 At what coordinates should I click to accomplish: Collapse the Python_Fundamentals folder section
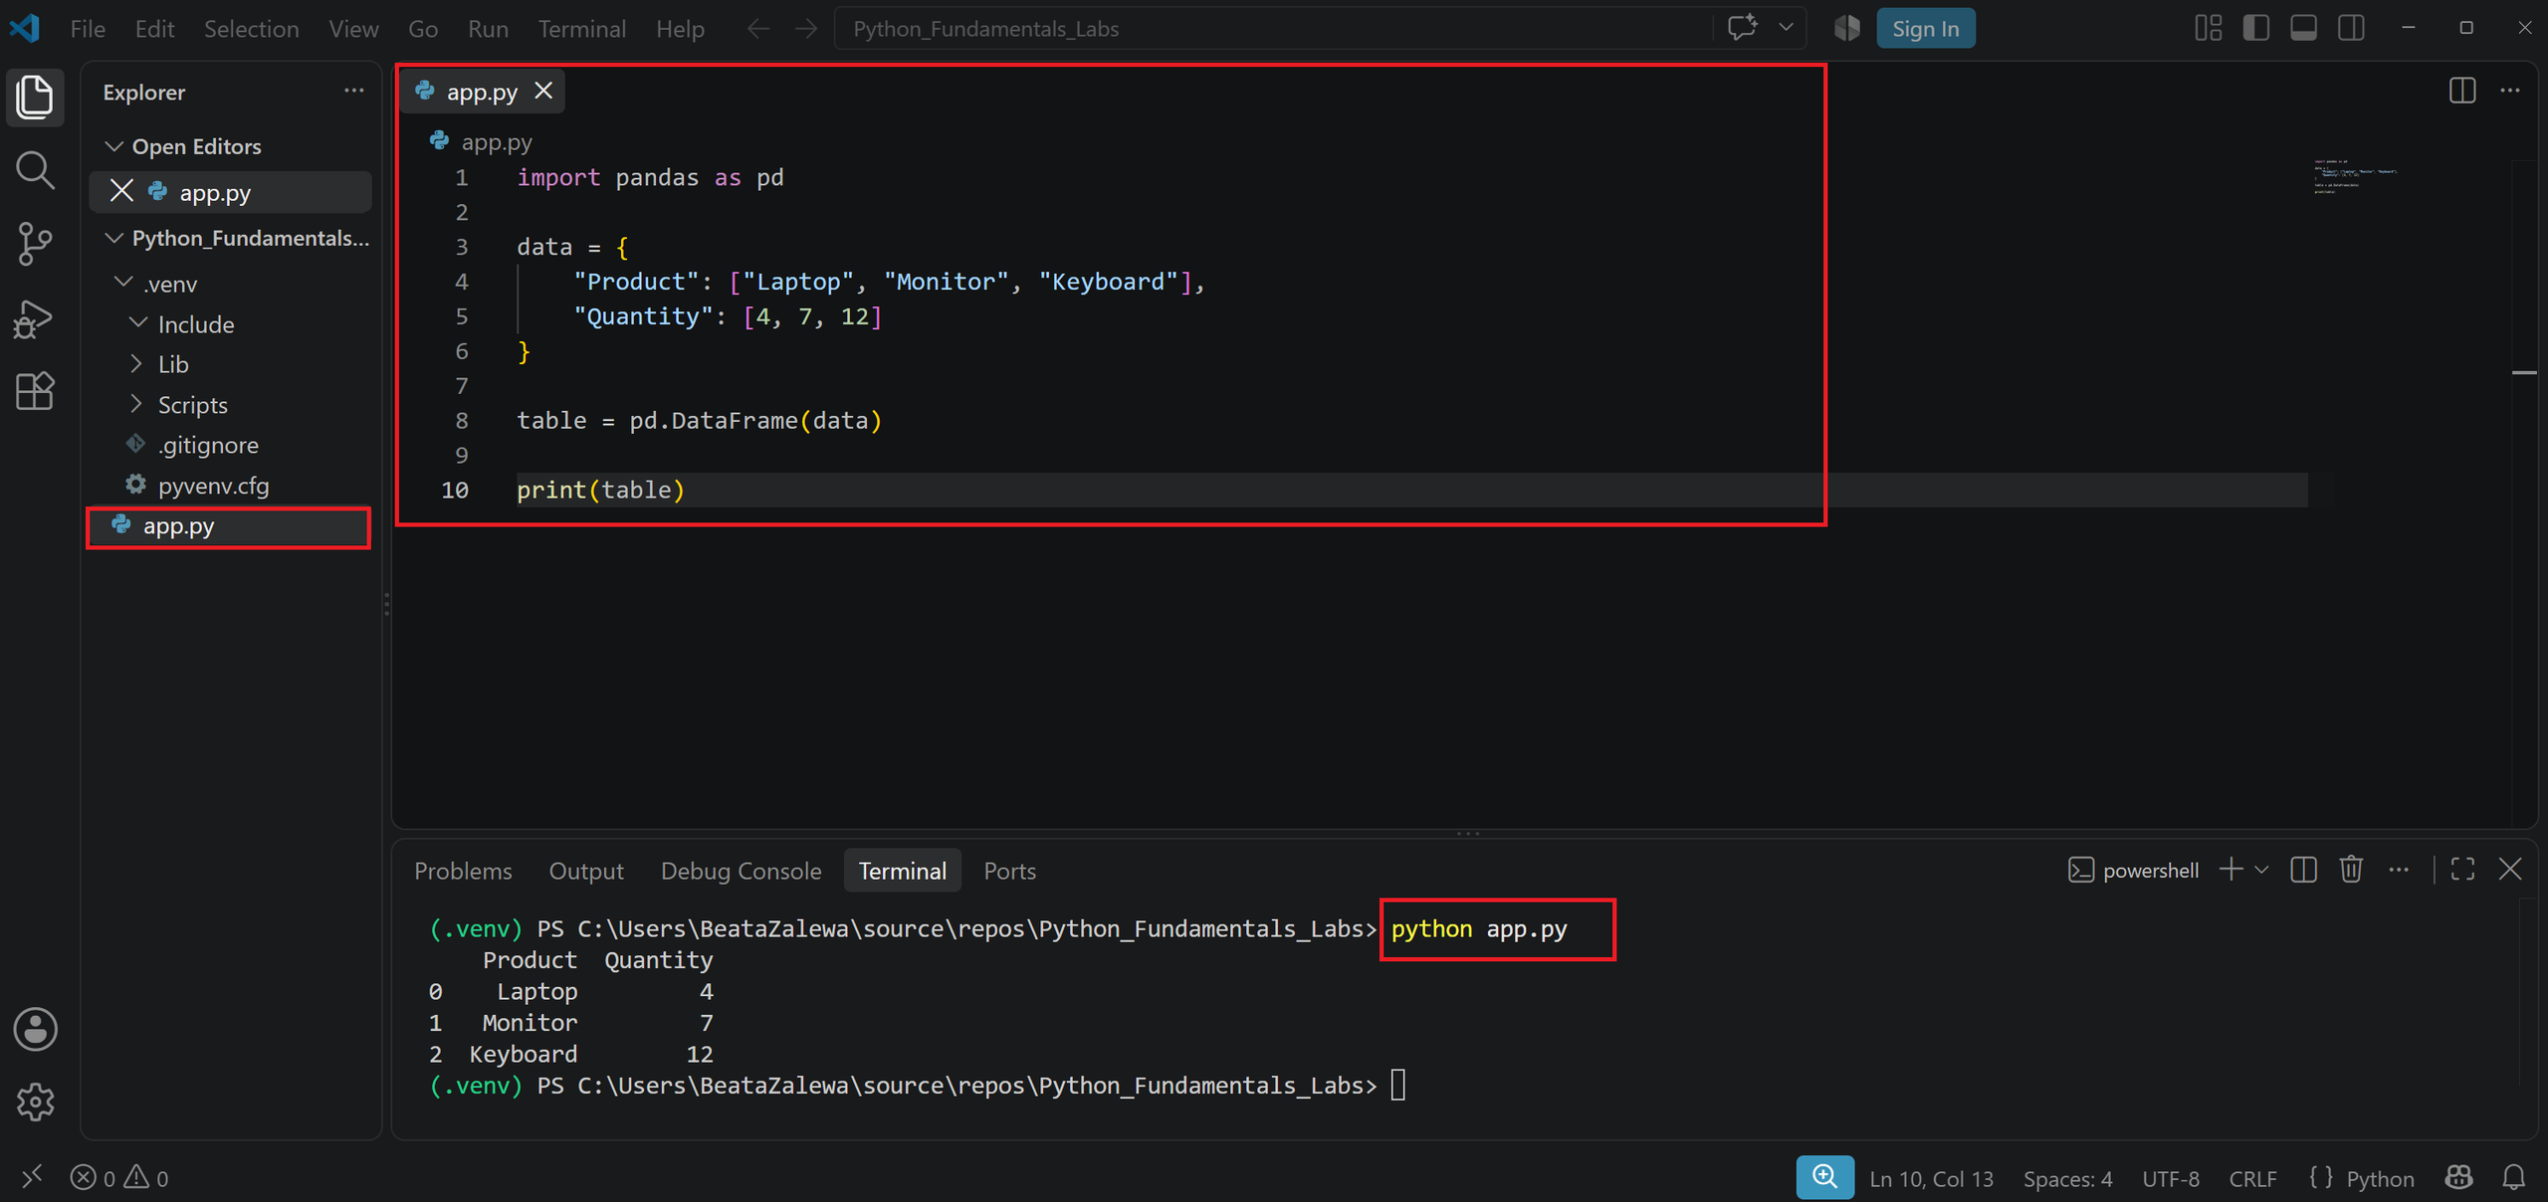tap(114, 238)
